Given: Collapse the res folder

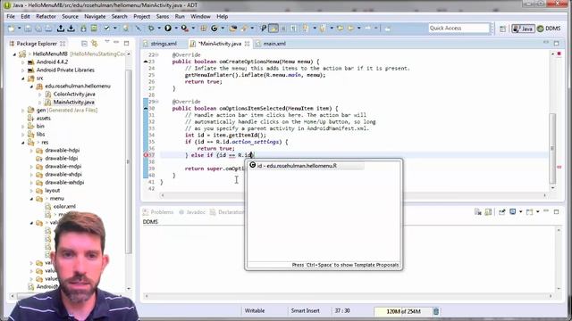Looking at the screenshot, I should tap(23, 143).
